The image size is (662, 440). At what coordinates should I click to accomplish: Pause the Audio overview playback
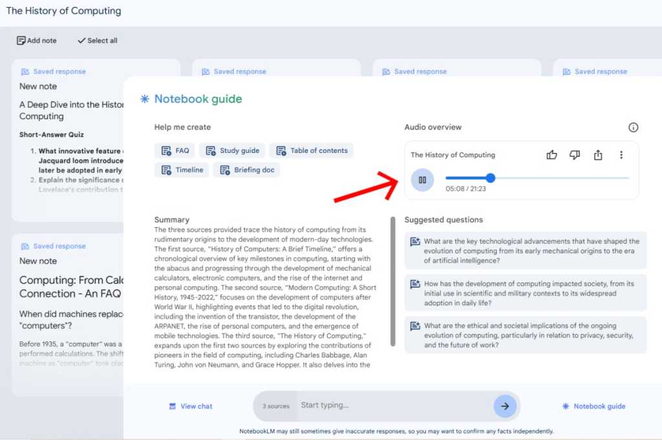(422, 180)
